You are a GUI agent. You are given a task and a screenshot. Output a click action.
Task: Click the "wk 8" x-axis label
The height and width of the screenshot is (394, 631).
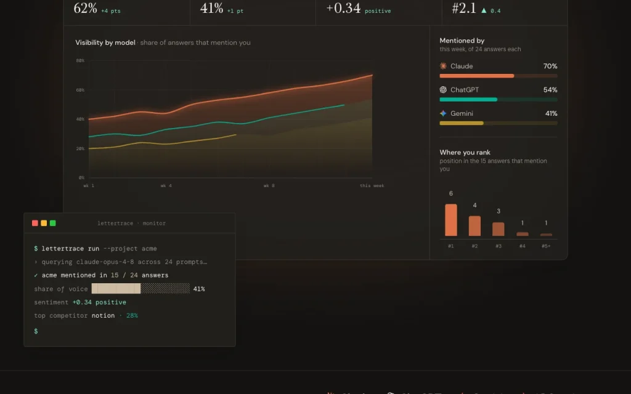pyautogui.click(x=269, y=186)
